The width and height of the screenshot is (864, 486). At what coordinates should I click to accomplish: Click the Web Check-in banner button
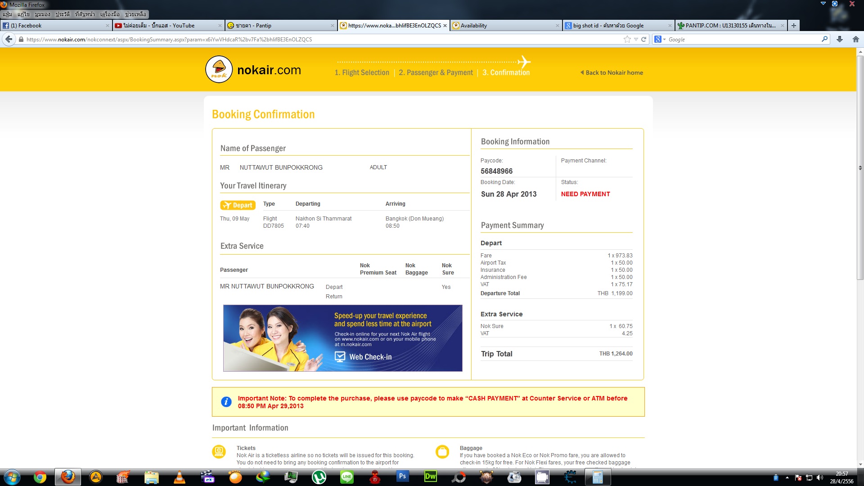click(364, 357)
